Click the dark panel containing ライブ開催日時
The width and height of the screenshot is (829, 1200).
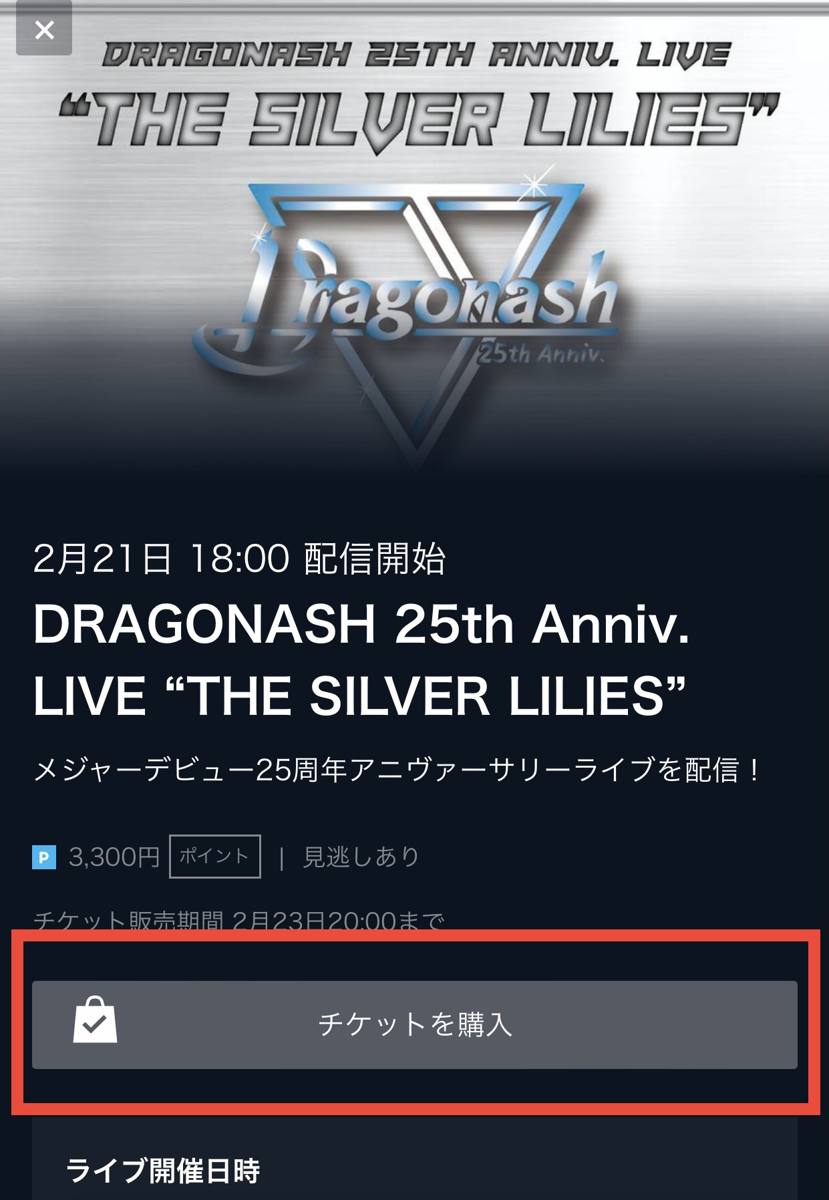[x=414, y=1156]
